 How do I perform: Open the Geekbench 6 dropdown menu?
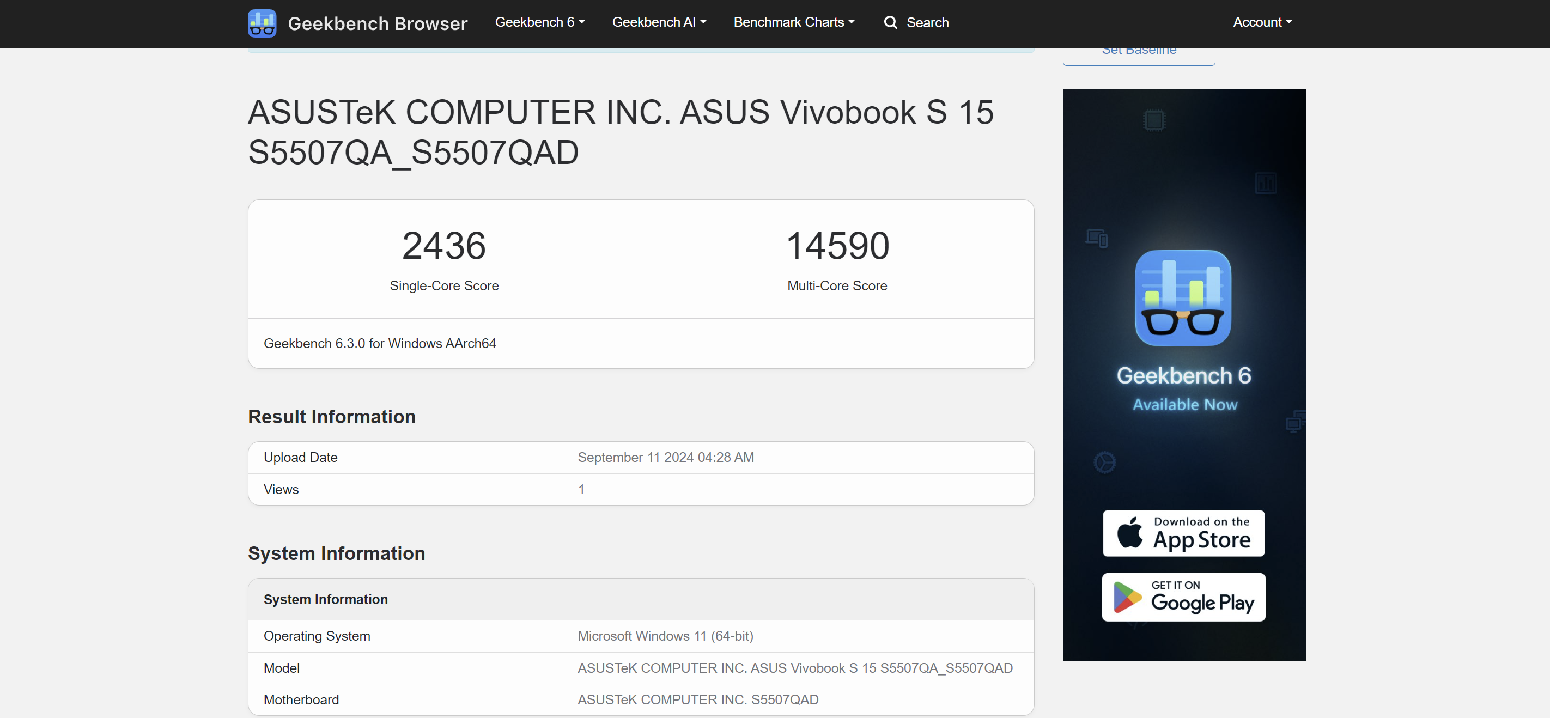pos(539,22)
